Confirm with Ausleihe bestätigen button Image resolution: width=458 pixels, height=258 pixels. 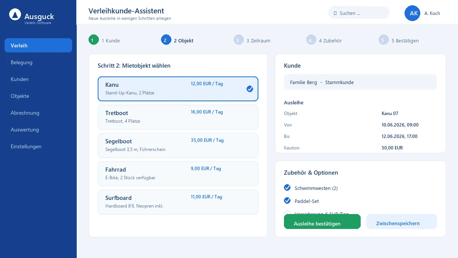pos(322,222)
